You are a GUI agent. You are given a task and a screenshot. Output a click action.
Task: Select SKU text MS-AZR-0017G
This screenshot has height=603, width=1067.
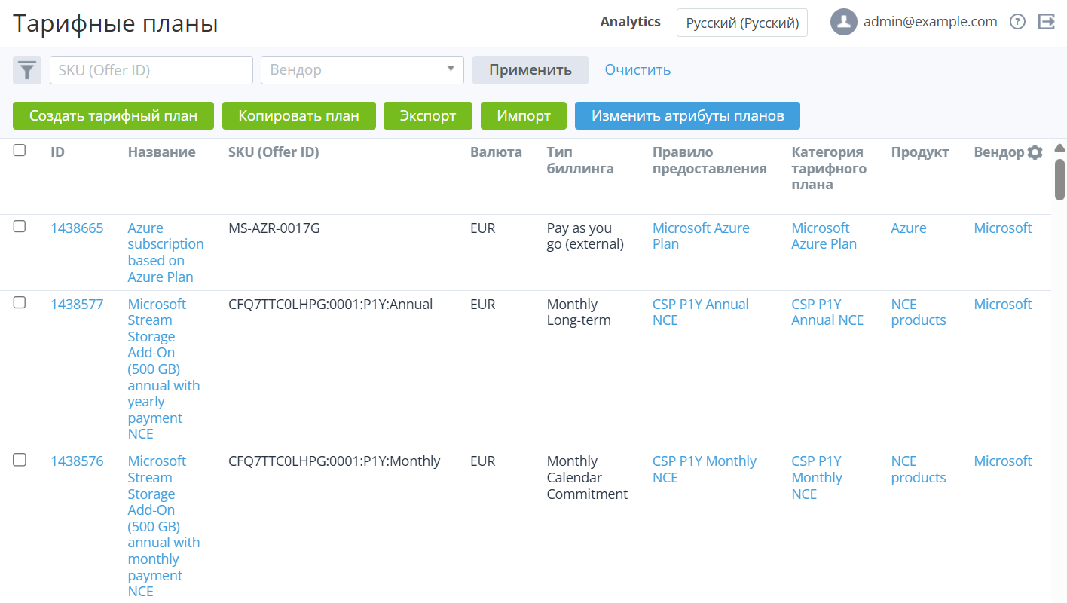[274, 228]
